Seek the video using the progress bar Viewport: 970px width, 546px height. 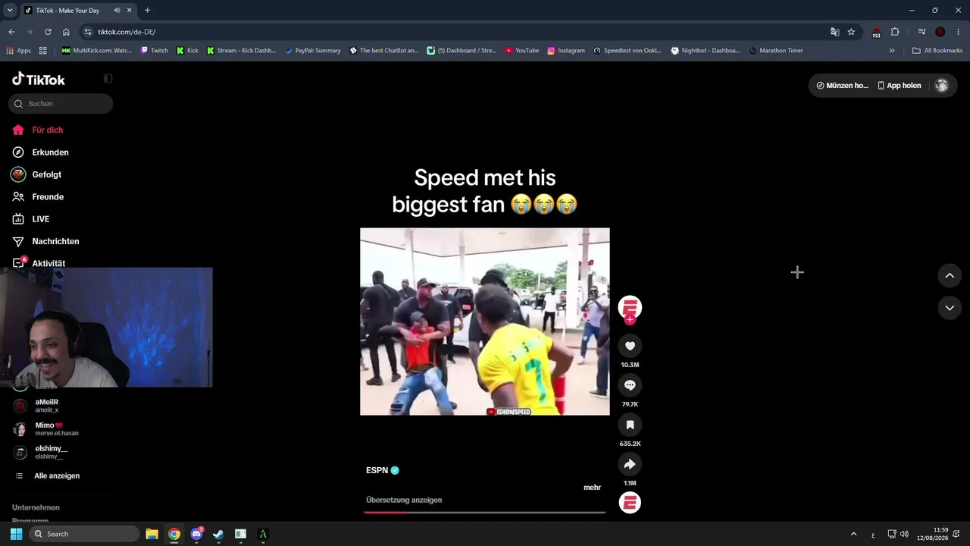[485, 513]
